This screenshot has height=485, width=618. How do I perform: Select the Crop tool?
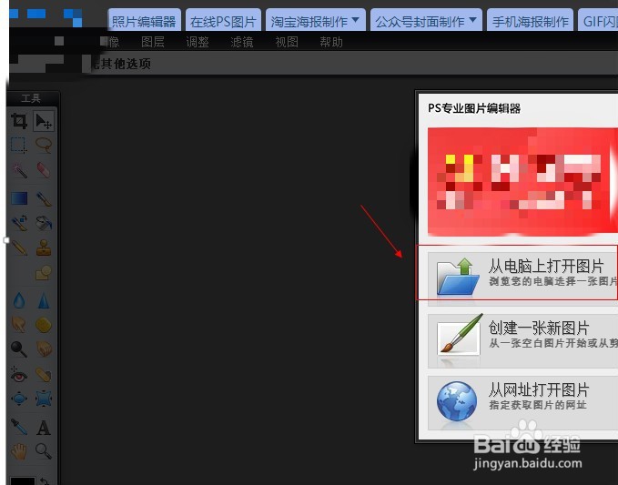pyautogui.click(x=19, y=120)
